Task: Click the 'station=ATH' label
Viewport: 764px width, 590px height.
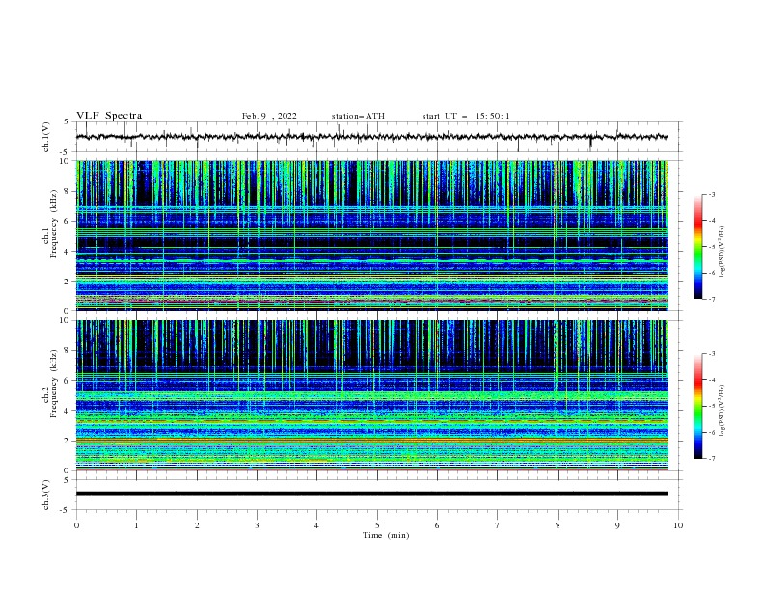Action: (358, 116)
